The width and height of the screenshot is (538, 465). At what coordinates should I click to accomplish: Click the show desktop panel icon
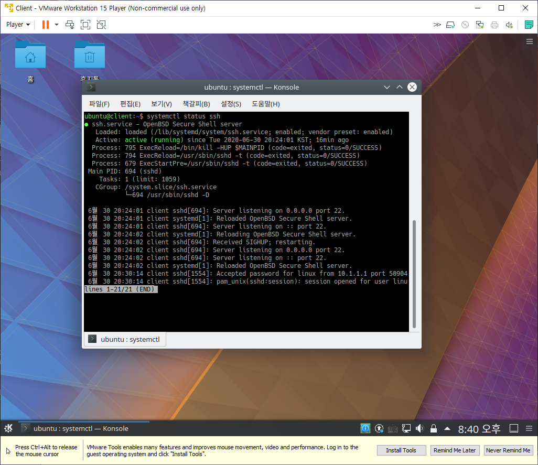coord(514,428)
